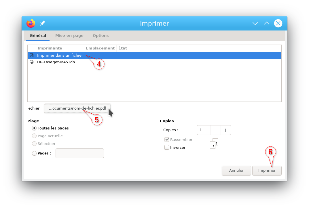Click the Pages range input field
This screenshot has height=208, width=309.
point(79,153)
